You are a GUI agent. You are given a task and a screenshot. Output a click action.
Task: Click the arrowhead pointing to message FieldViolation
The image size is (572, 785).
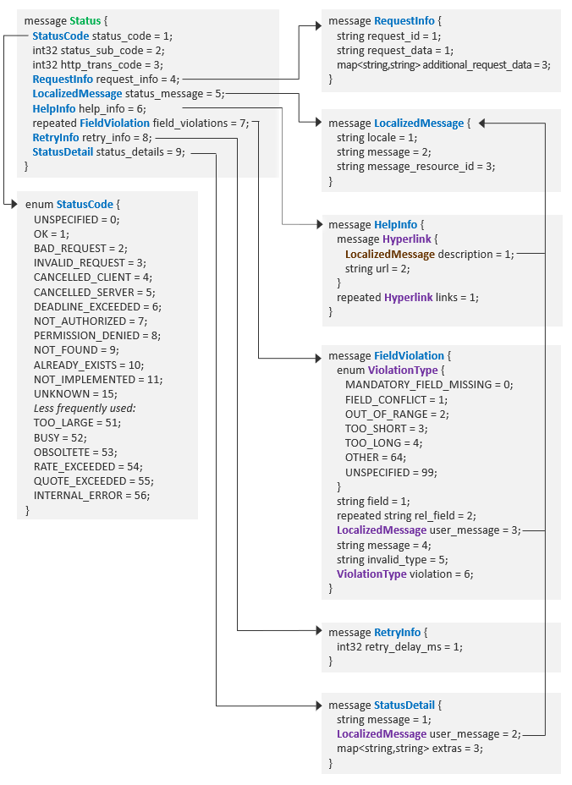[x=316, y=356]
